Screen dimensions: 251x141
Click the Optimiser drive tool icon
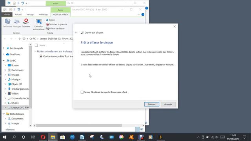7,23
